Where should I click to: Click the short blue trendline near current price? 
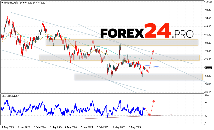point(152,66)
